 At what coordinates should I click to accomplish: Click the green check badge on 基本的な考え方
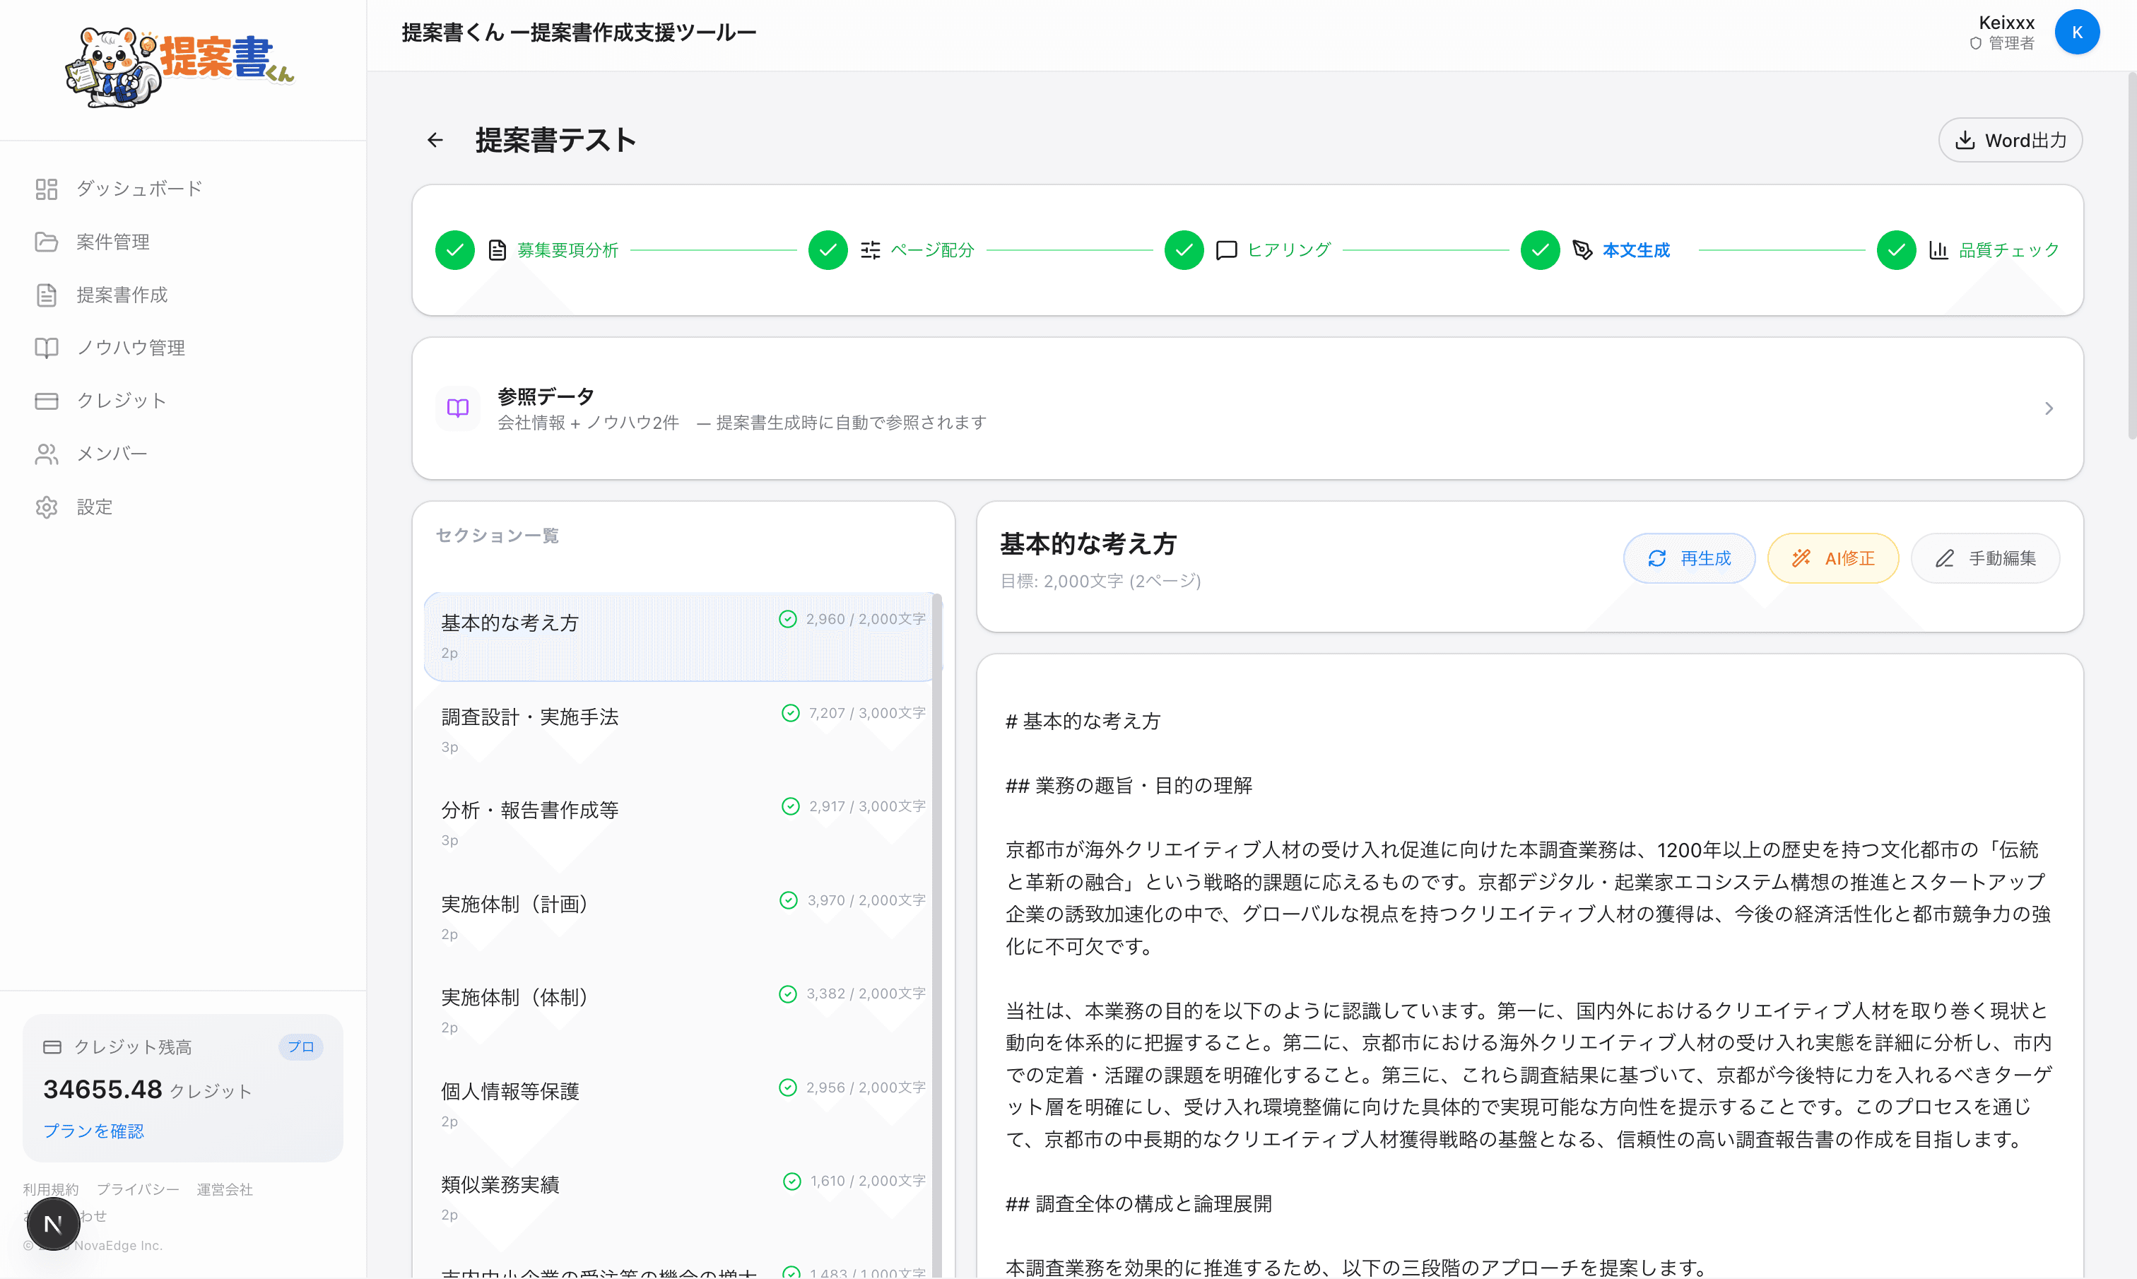pyautogui.click(x=789, y=619)
